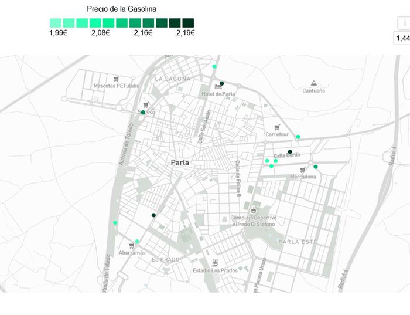Select the lightest green legend swatch
Screen dimensions: 410x315
point(56,23)
